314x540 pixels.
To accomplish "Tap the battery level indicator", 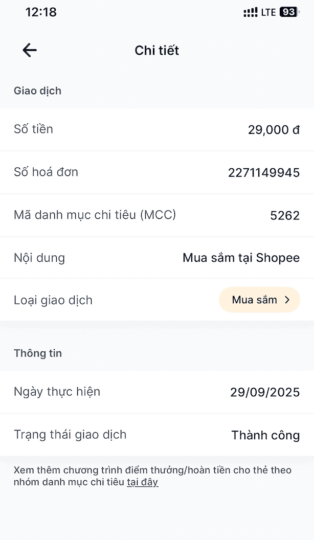I will [x=288, y=12].
